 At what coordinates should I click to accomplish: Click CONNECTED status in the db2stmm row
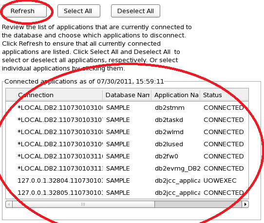coord(224,108)
